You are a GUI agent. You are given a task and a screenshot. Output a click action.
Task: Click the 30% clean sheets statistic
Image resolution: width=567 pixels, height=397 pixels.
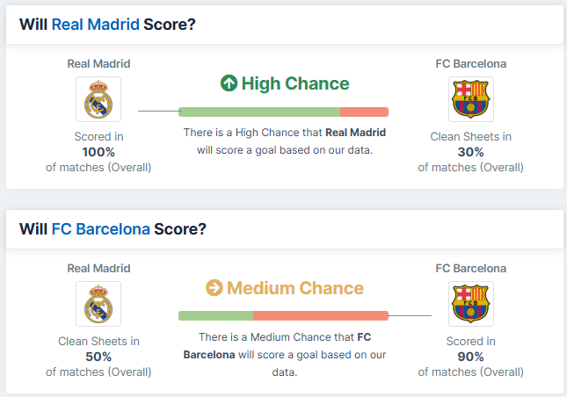coord(471,152)
